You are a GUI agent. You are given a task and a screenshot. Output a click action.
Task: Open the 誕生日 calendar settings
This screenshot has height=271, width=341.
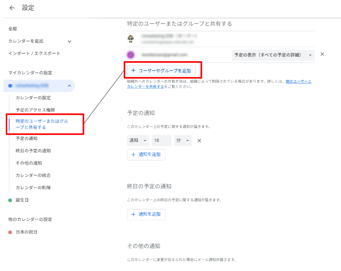pyautogui.click(x=22, y=200)
